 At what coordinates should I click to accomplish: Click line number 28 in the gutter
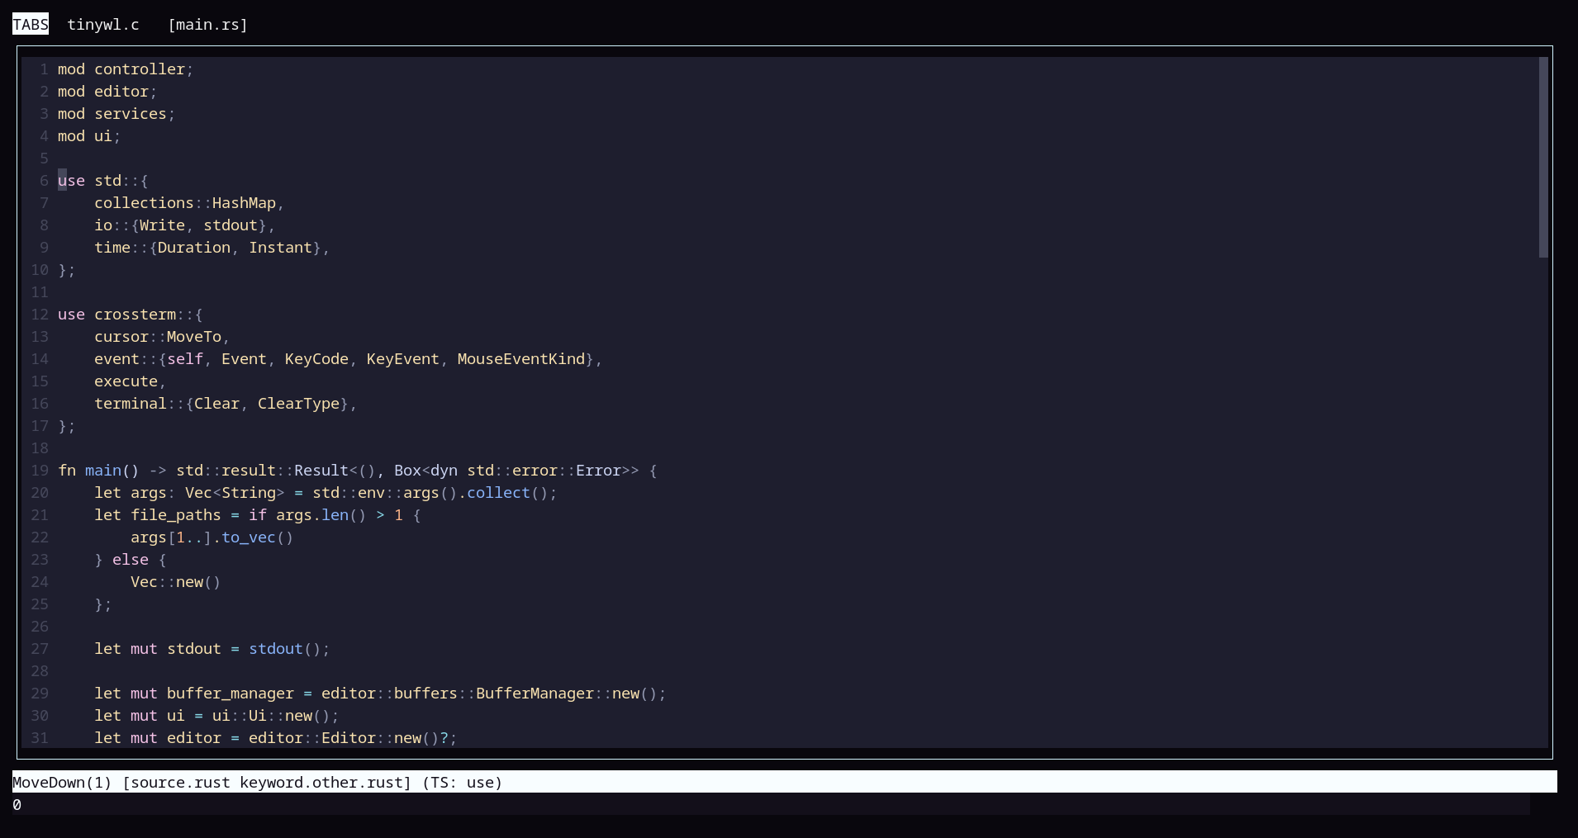coord(40,671)
